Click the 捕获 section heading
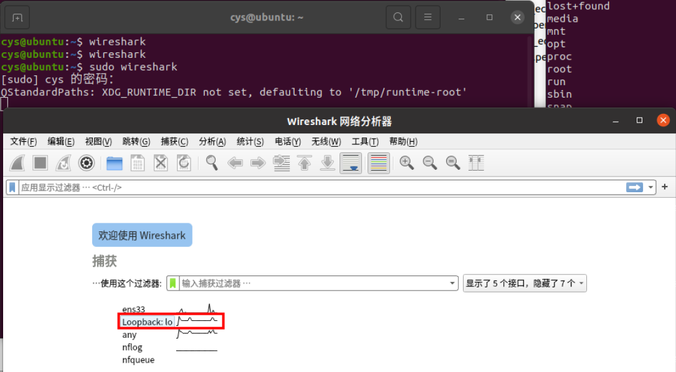 (x=104, y=261)
